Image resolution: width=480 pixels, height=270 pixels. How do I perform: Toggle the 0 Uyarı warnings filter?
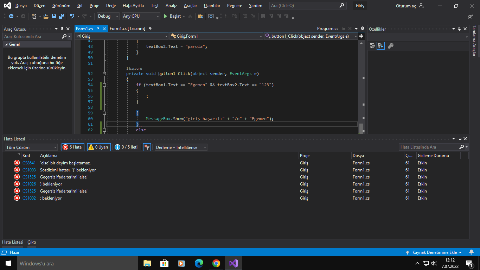[x=99, y=147]
